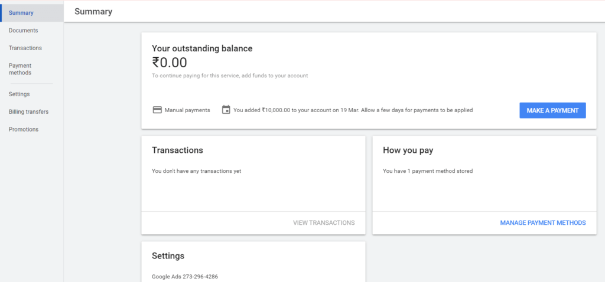Click the calendar icon next to payment notice
Viewport: 605px width, 282px height.
click(x=226, y=110)
